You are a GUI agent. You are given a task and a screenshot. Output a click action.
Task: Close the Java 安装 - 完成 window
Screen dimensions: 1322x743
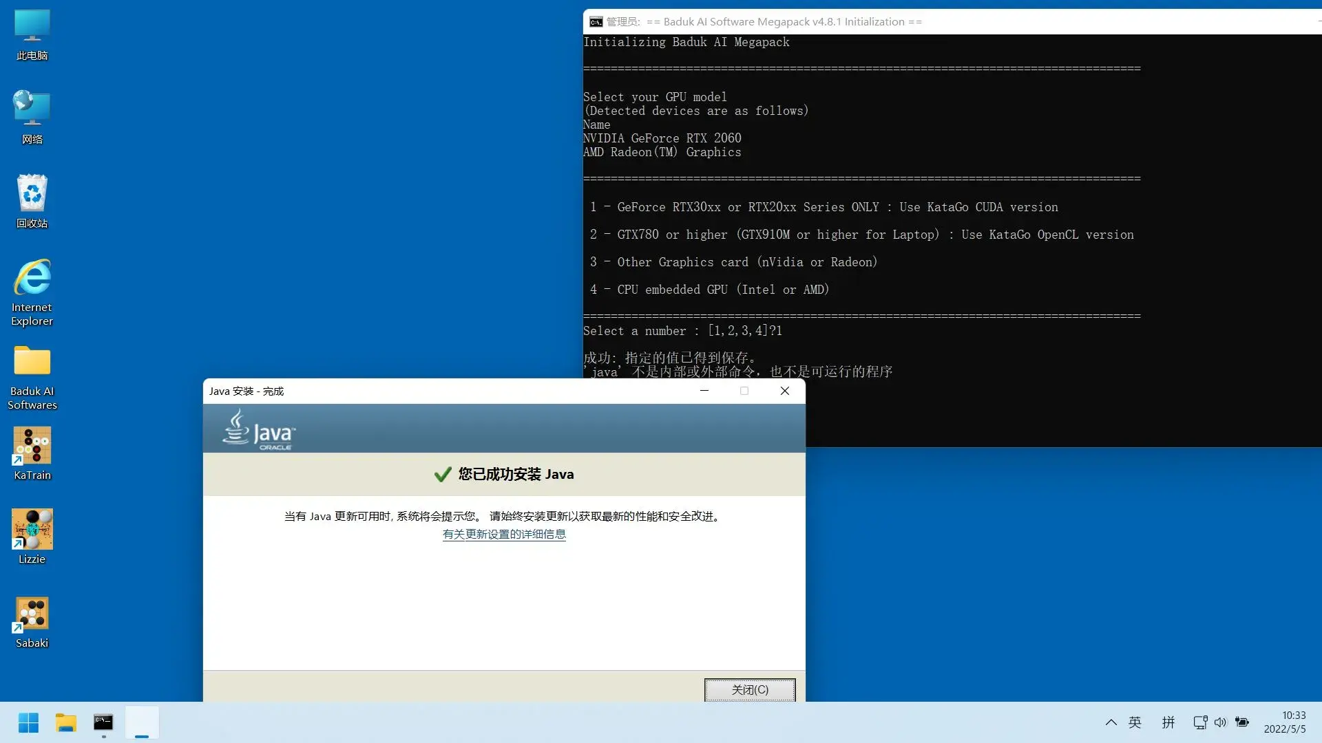pyautogui.click(x=785, y=391)
